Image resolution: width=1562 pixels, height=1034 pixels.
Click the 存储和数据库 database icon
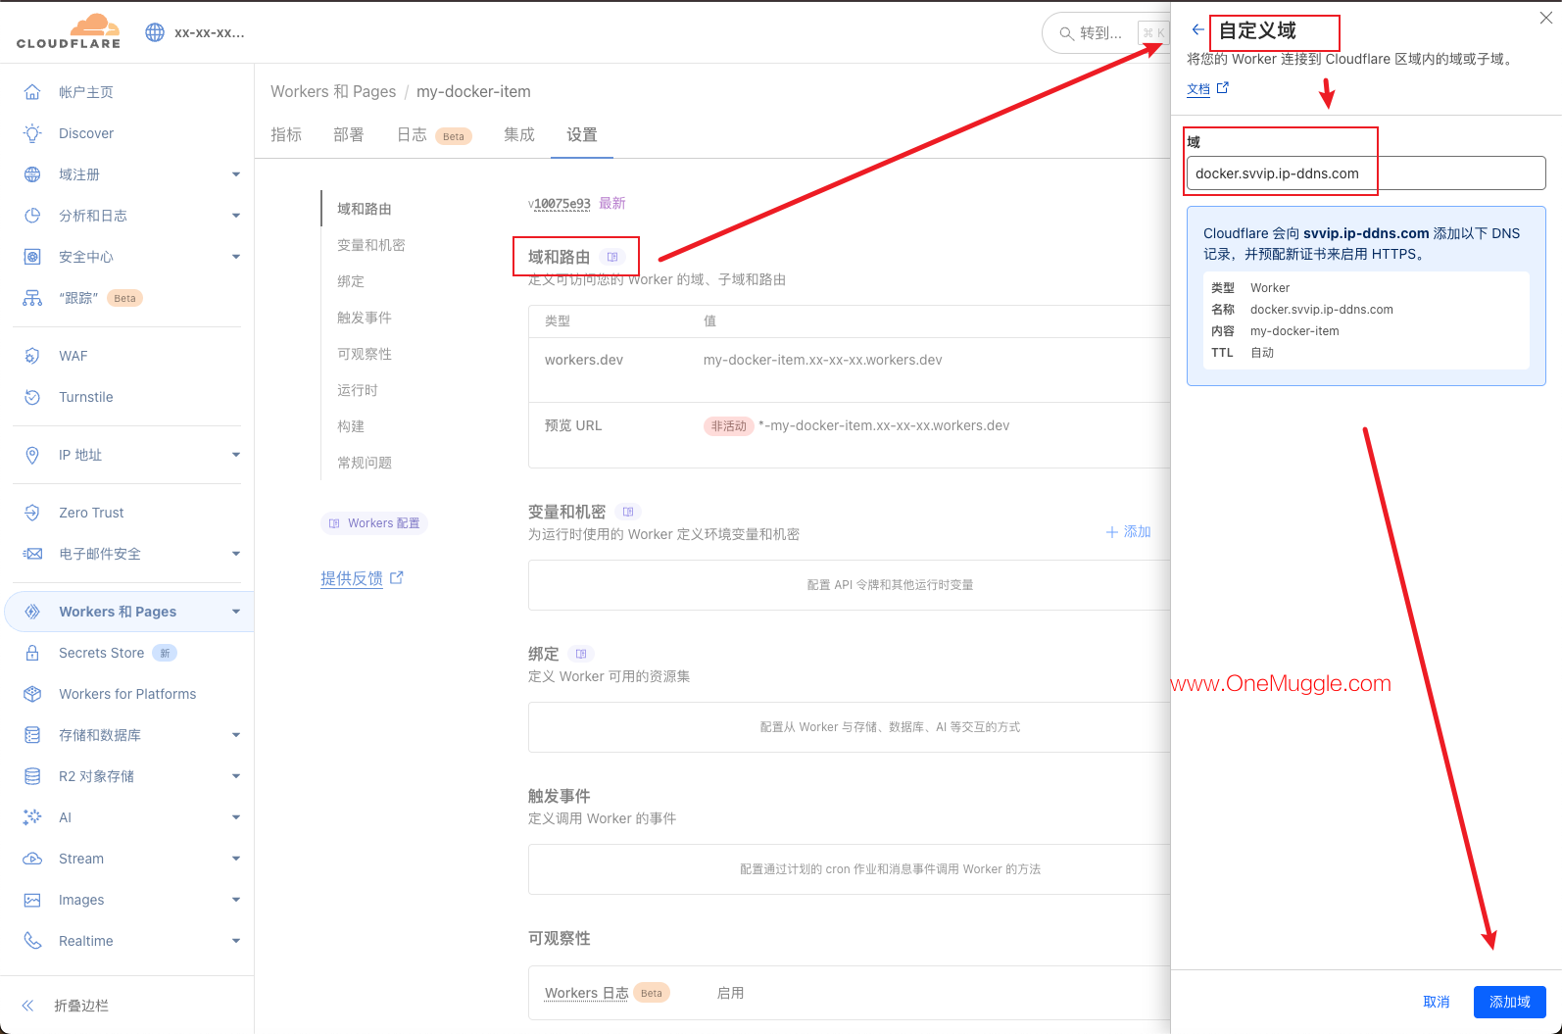(32, 735)
